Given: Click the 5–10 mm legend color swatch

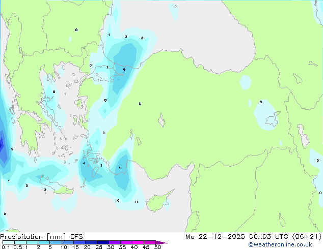Looking at the screenshot, I should (56, 242).
